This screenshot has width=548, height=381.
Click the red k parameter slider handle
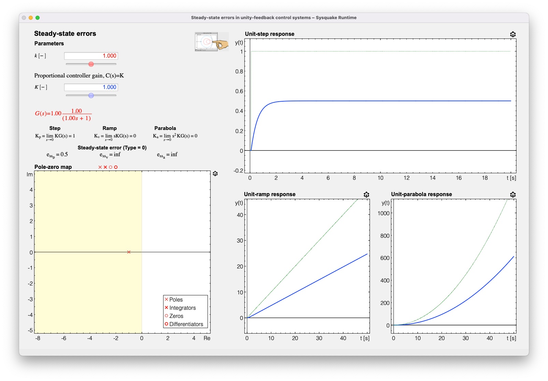point(90,63)
